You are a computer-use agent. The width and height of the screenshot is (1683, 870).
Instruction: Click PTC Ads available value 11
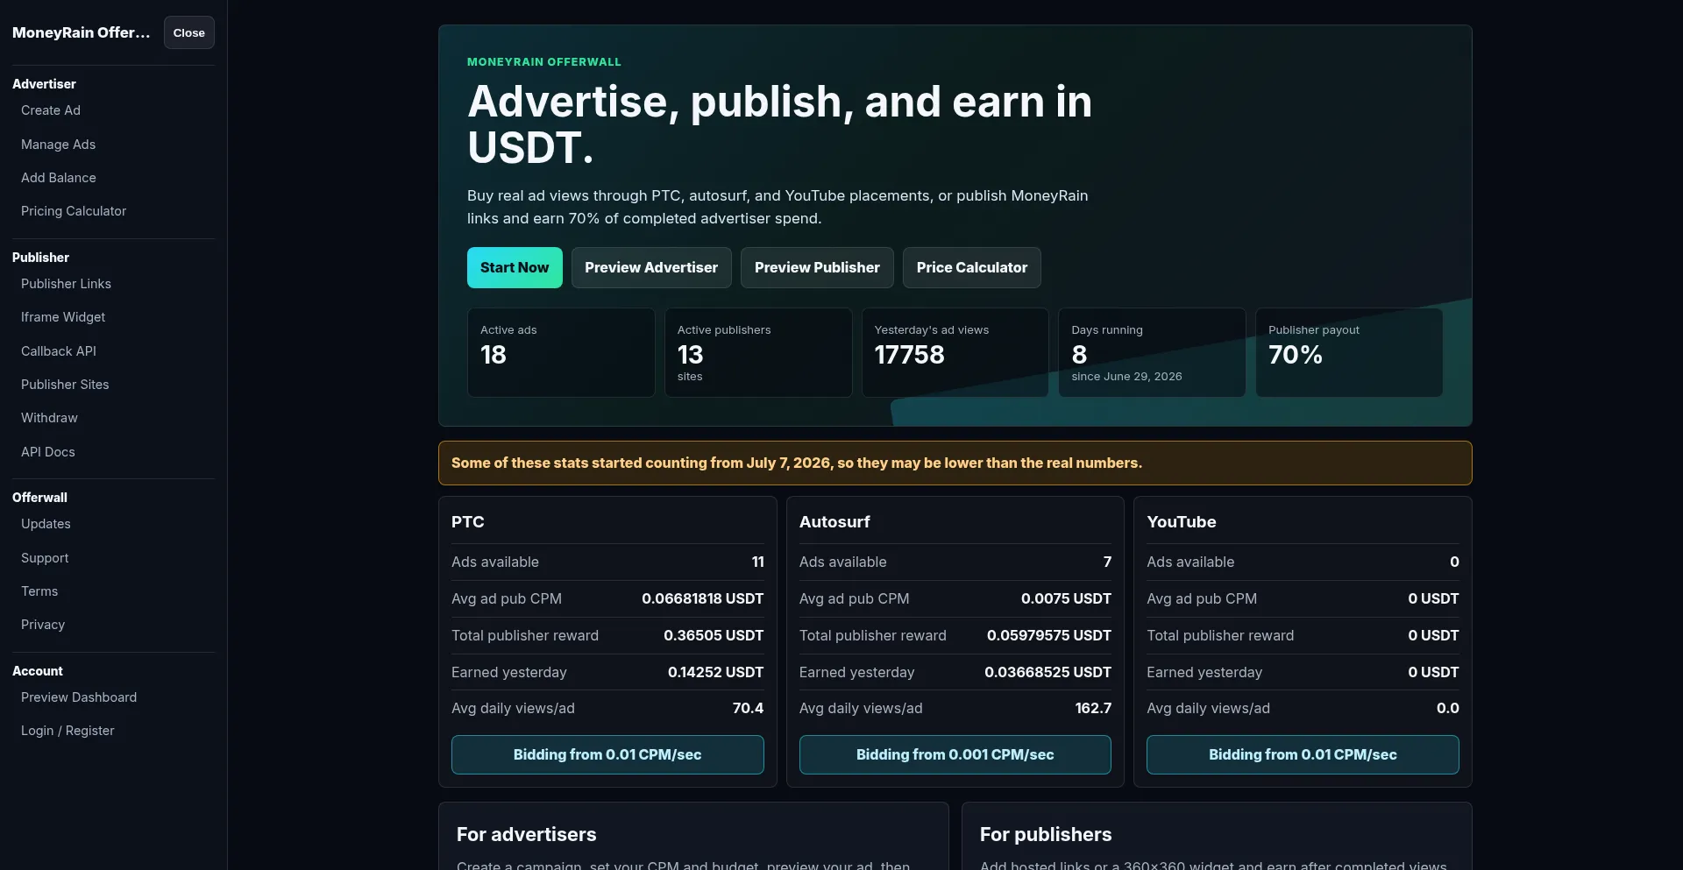757,562
